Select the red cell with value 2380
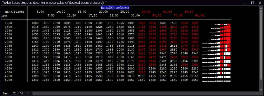The image size is (264, 96). 142,61
